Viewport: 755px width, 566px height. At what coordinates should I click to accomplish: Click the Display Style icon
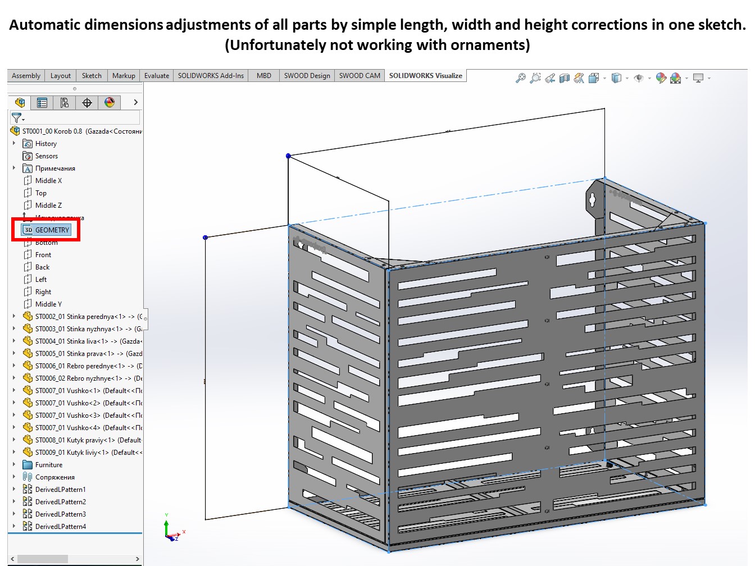coord(616,78)
